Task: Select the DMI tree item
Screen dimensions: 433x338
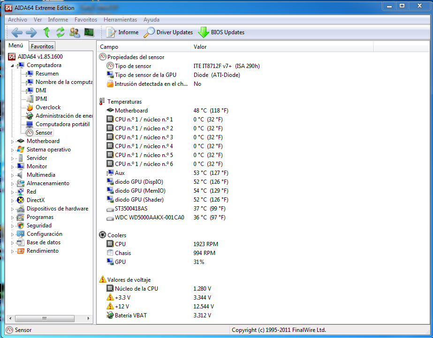Action: 41,90
